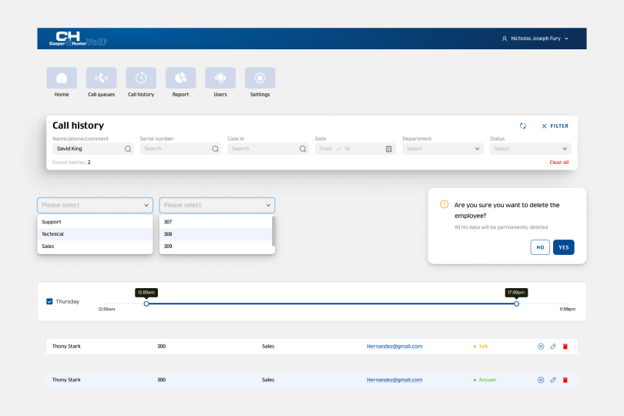Click the Serial number search field

click(x=175, y=149)
